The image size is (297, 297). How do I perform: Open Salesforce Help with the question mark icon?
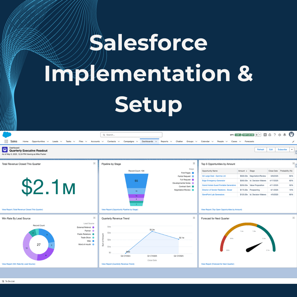pyautogui.click(x=274, y=135)
